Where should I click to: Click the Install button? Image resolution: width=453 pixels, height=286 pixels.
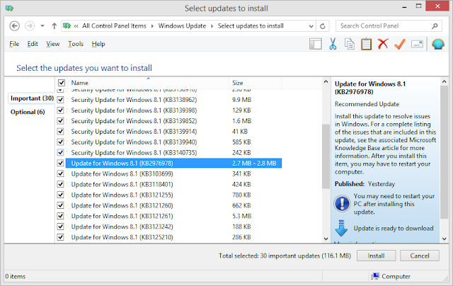tap(376, 256)
